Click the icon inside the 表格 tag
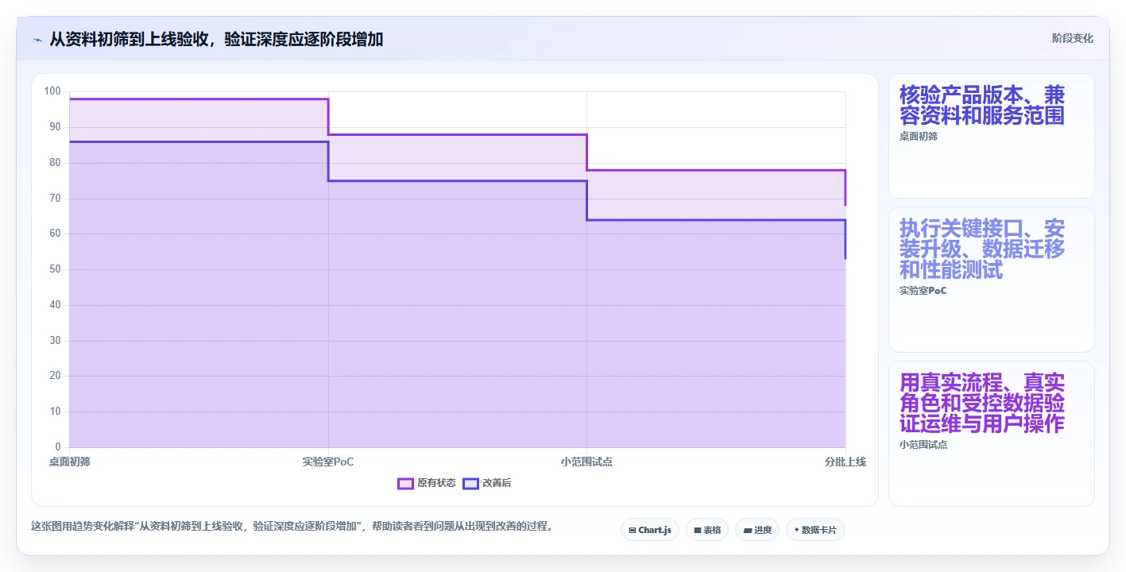 click(698, 530)
